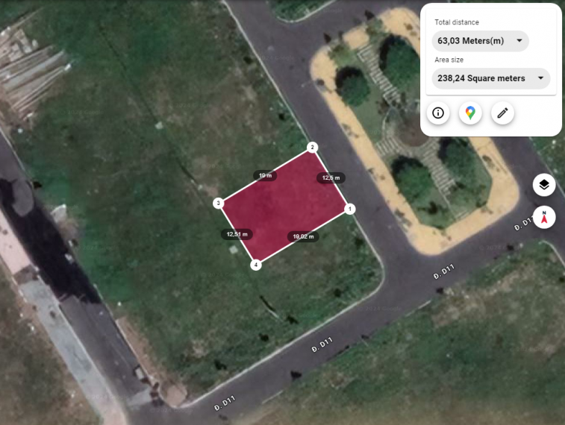The width and height of the screenshot is (565, 425).
Task: Select polygon vertex marker 3
Action: click(x=218, y=203)
